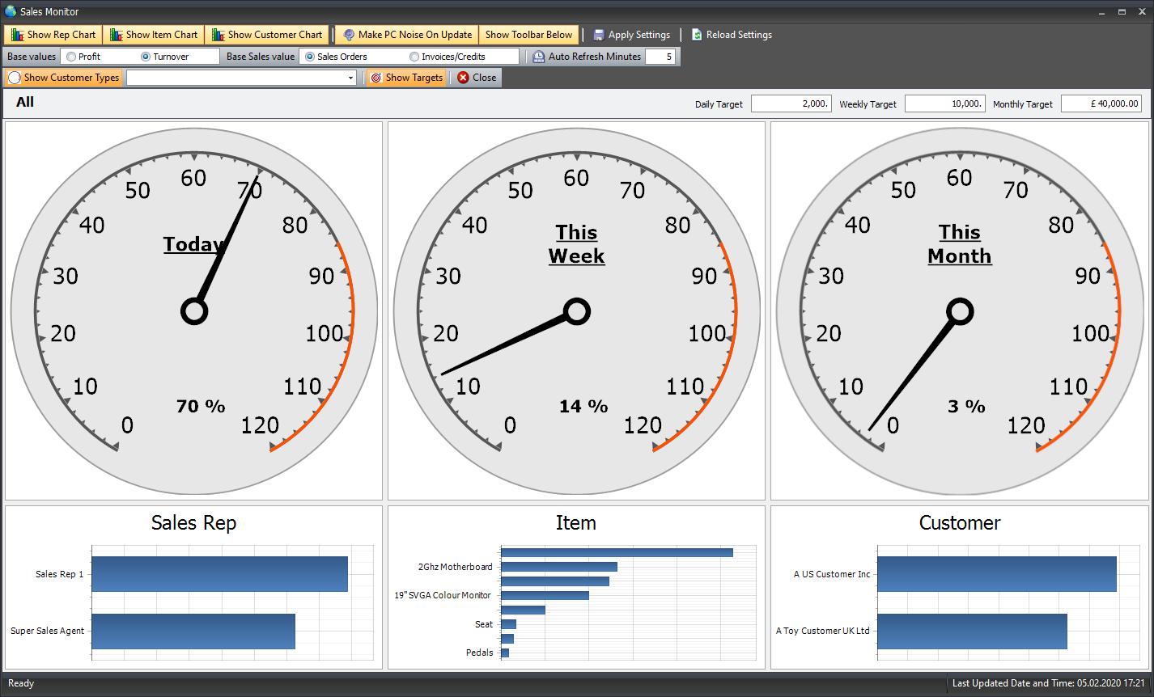Screen dimensions: 1154x697
Task: Choose the Invoices/Credits radio option
Action: click(414, 57)
